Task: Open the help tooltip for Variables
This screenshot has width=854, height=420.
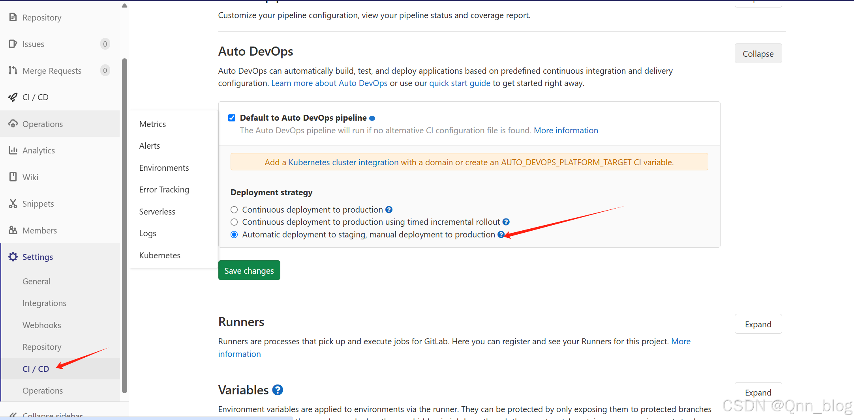Action: point(278,390)
